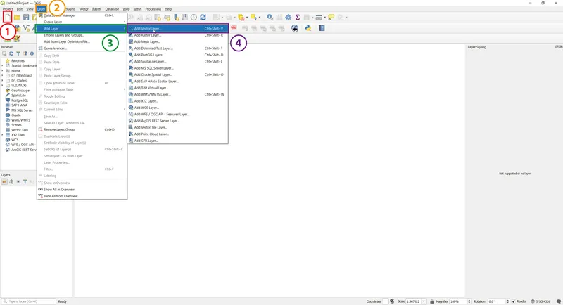563x305 pixels.
Task: Open the Create Layer submenu
Action: 82,22
